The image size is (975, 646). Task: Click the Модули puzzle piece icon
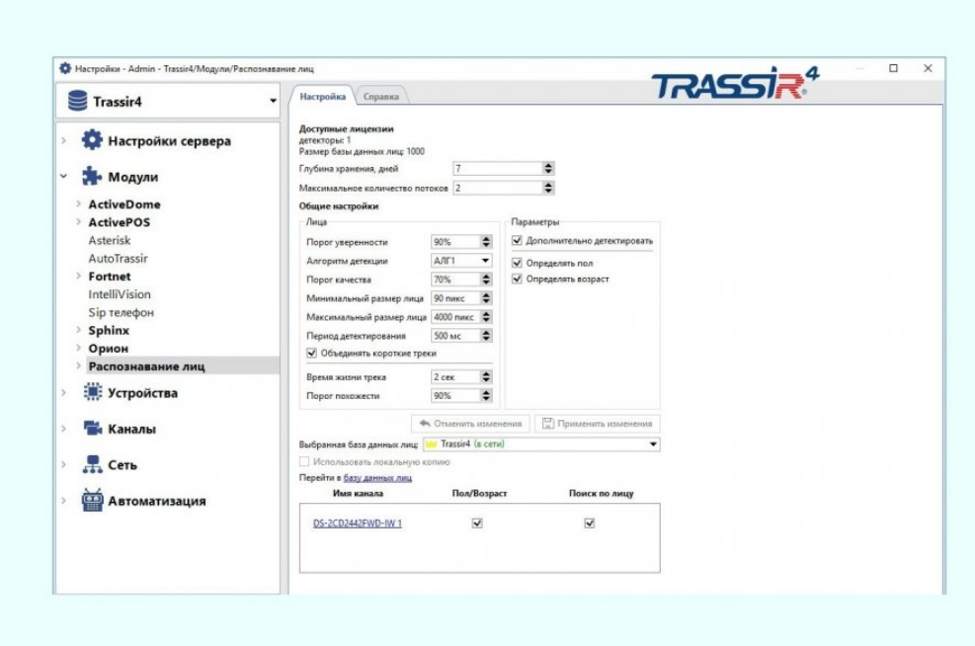92,178
